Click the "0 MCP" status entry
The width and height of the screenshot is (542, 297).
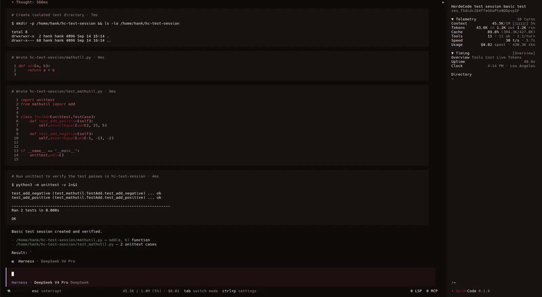(432, 291)
